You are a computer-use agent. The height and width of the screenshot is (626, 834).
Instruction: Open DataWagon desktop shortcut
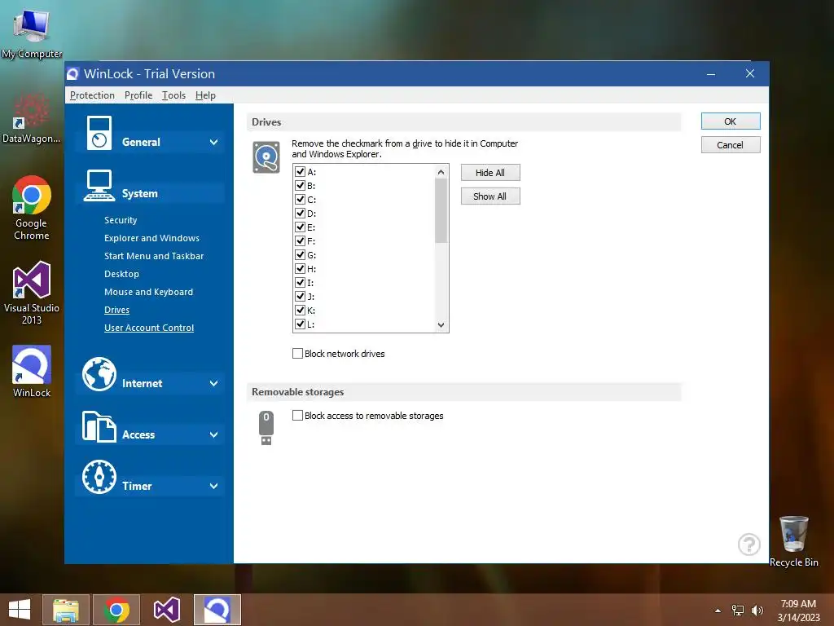[32, 118]
